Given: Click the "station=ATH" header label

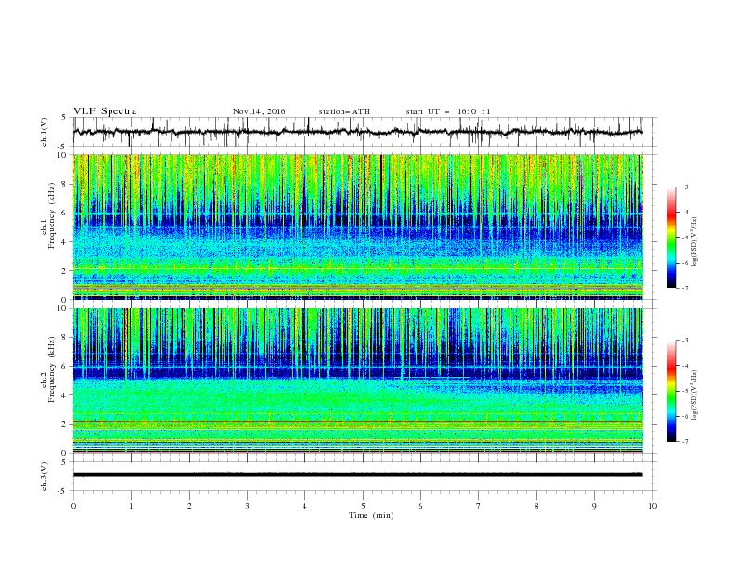Looking at the screenshot, I should point(344,111).
